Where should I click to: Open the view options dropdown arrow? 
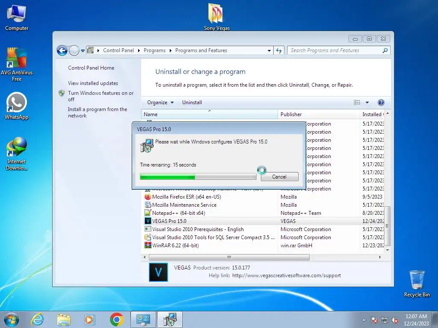tap(367, 102)
